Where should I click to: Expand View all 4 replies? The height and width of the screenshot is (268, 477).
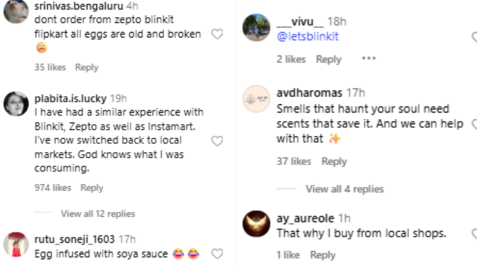344,189
